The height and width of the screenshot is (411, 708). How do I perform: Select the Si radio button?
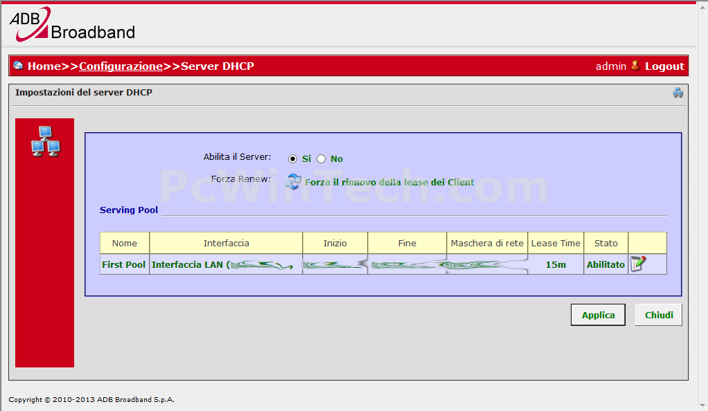point(292,159)
